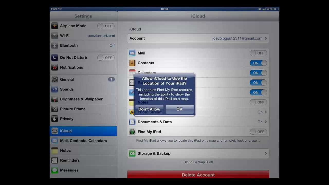Tap the General badge showing 1
Image resolution: width=329 pixels, height=185 pixels.
111,79
